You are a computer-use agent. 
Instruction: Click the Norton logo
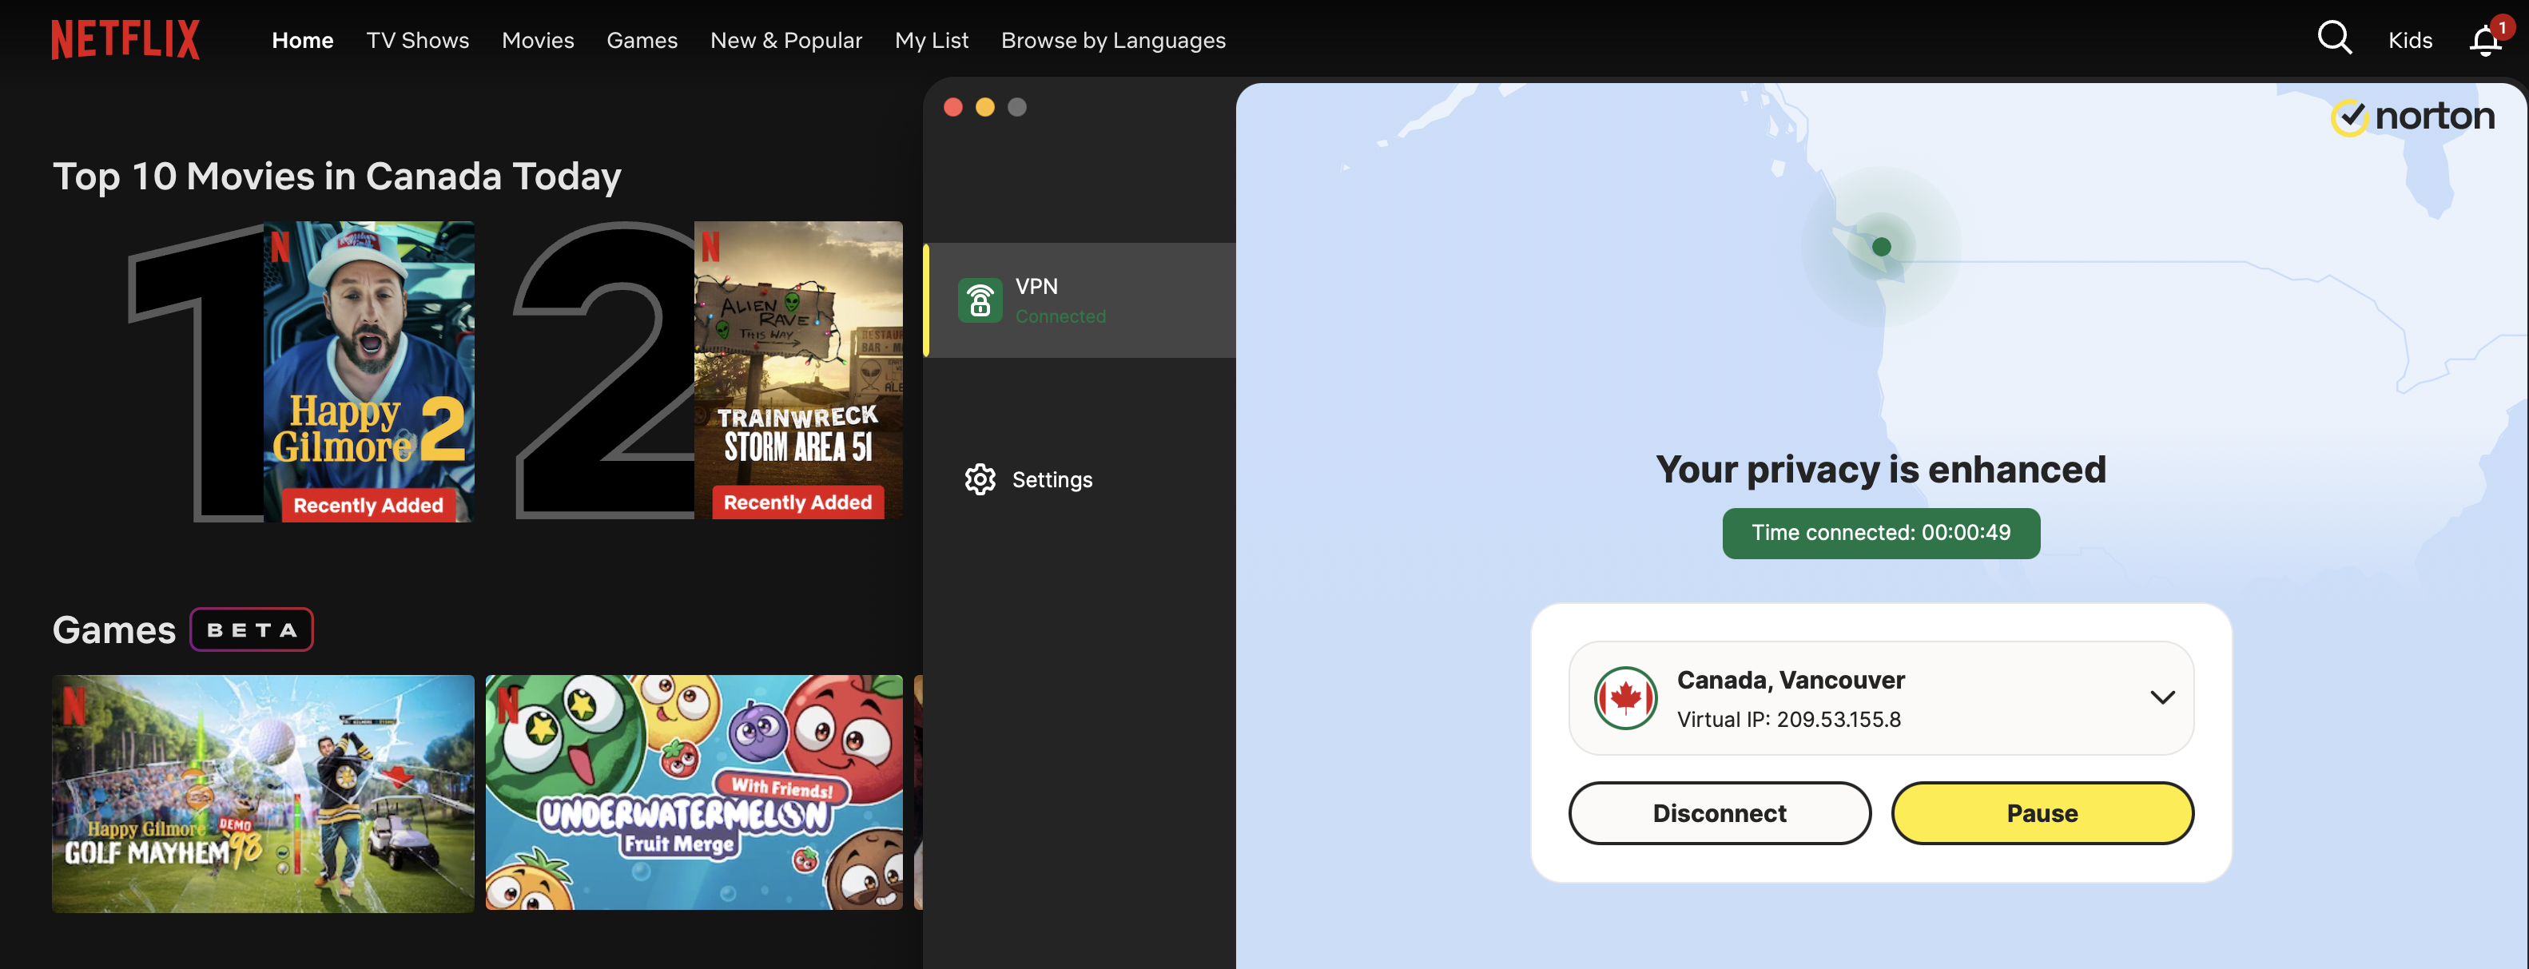tap(2412, 117)
